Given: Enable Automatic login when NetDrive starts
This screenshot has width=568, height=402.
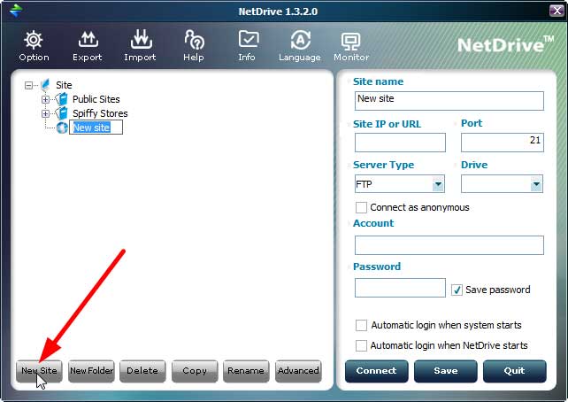Looking at the screenshot, I should [x=361, y=345].
